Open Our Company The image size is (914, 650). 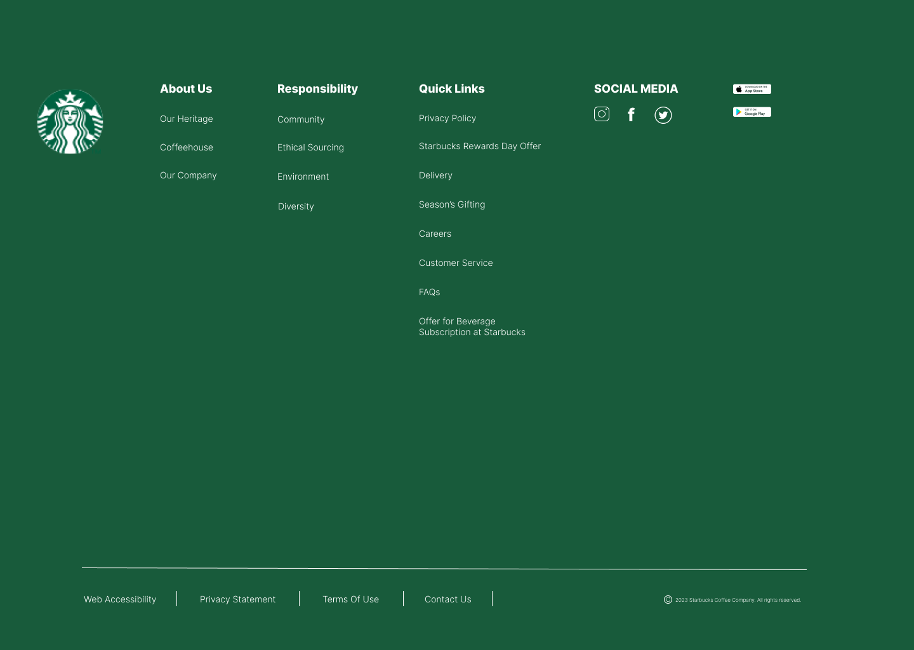[x=188, y=175]
